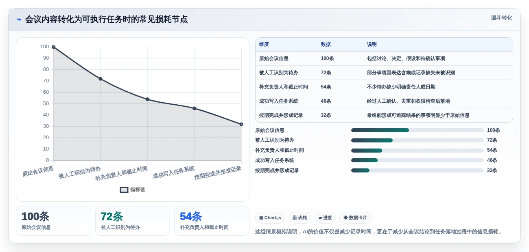
Task: Toggle the 指标值 legend swatch
Action: 124,190
